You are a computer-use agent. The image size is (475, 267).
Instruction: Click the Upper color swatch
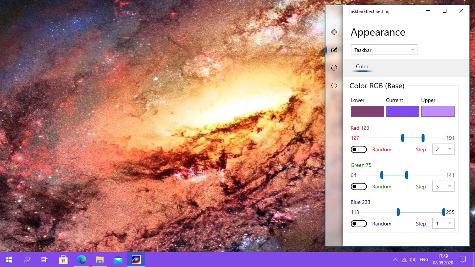438,111
